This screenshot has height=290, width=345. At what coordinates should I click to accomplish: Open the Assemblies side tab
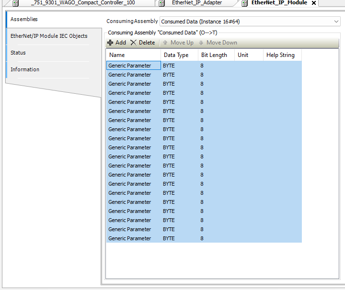point(54,19)
